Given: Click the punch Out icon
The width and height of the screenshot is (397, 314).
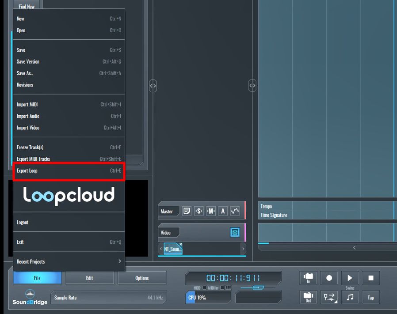Looking at the screenshot, I should 308,297.
